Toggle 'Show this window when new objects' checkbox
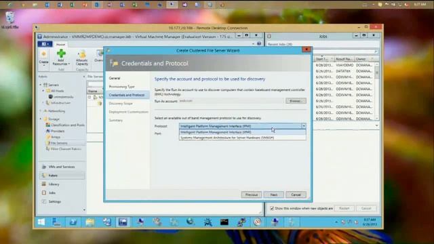 [x=272, y=208]
